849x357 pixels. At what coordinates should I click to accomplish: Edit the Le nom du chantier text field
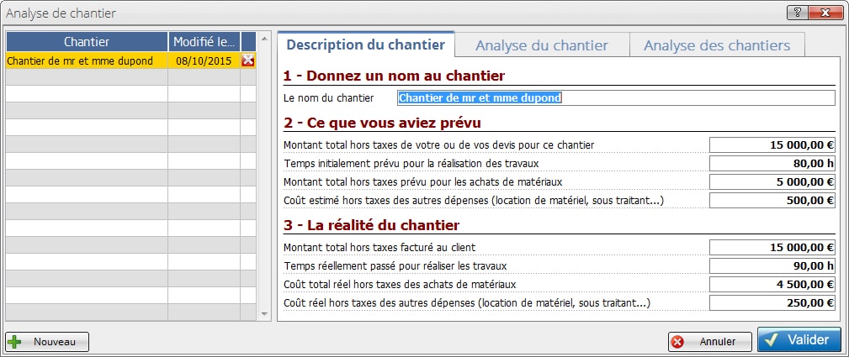coord(616,98)
